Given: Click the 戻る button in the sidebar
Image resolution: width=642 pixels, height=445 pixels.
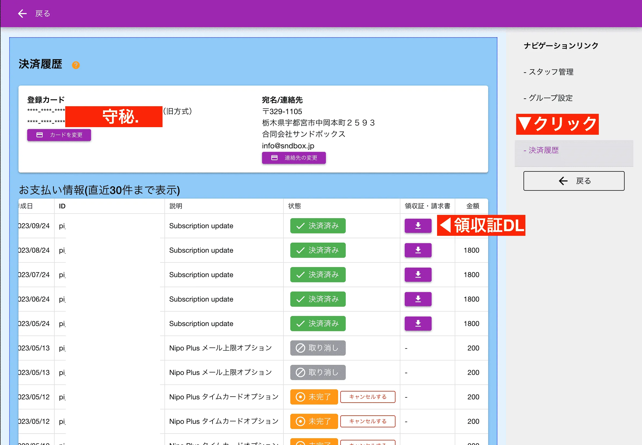Looking at the screenshot, I should click(x=574, y=181).
